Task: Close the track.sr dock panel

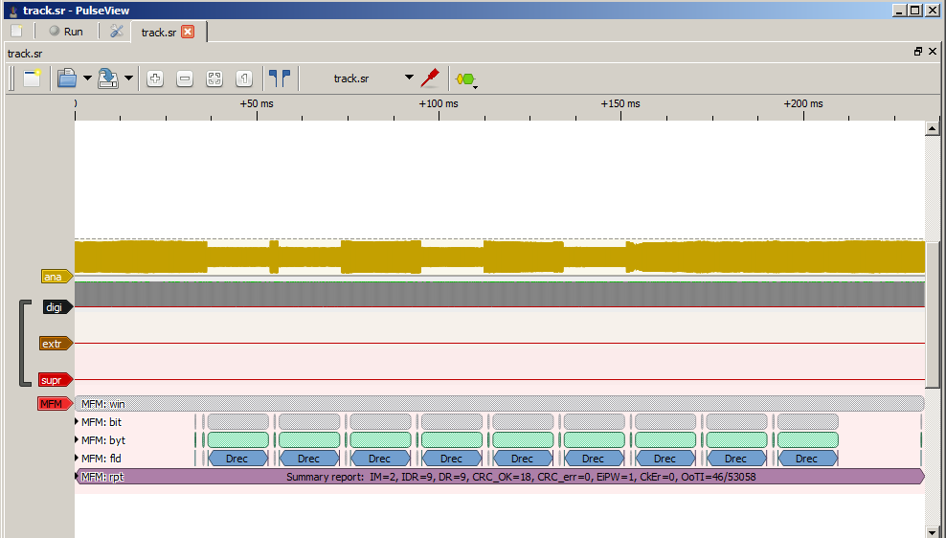Action: click(x=933, y=52)
